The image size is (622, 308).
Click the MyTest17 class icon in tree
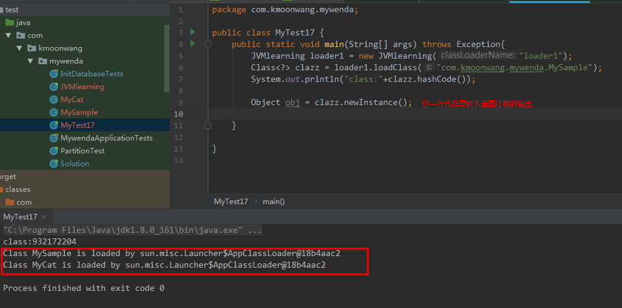(54, 125)
